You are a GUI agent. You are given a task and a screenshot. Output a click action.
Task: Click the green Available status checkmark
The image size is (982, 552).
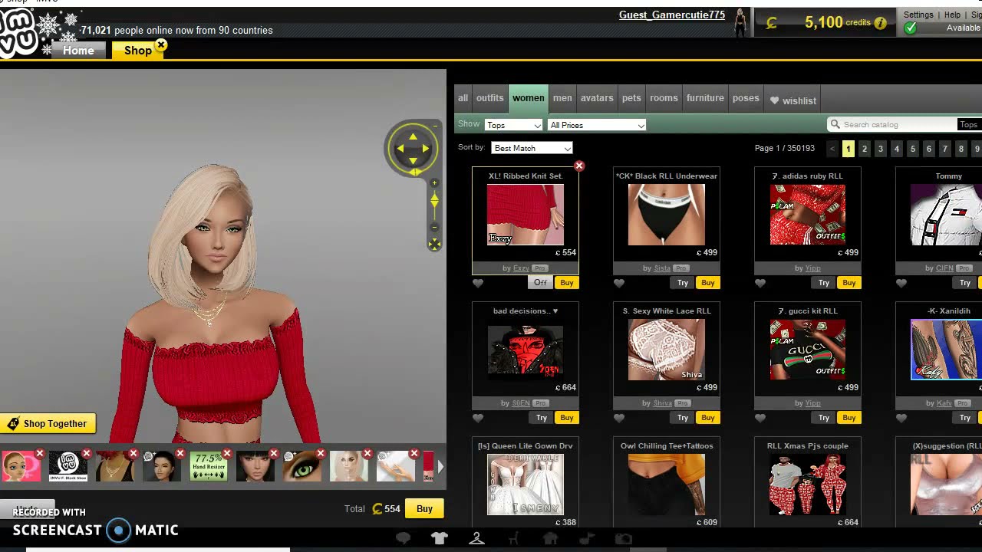click(x=911, y=28)
